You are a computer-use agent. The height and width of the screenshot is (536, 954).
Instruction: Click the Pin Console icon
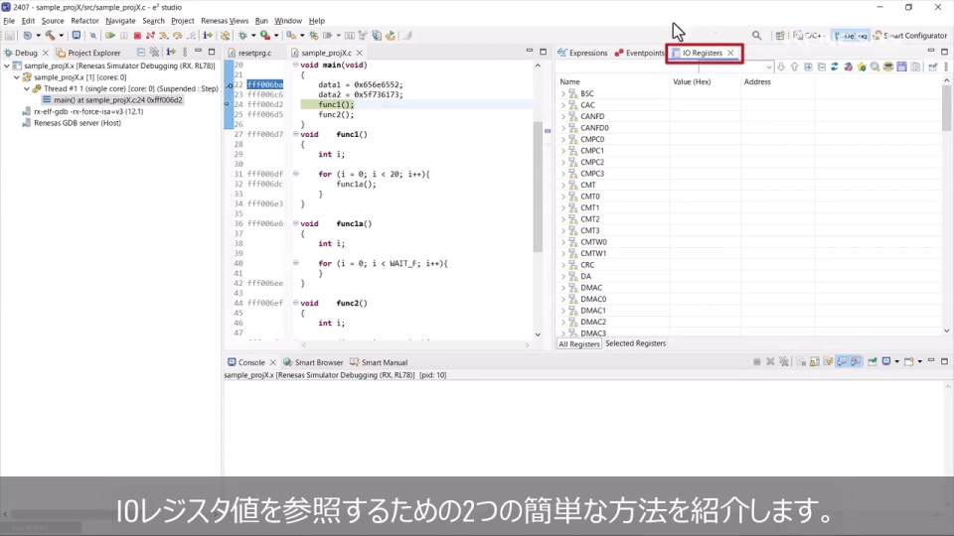pos(873,362)
